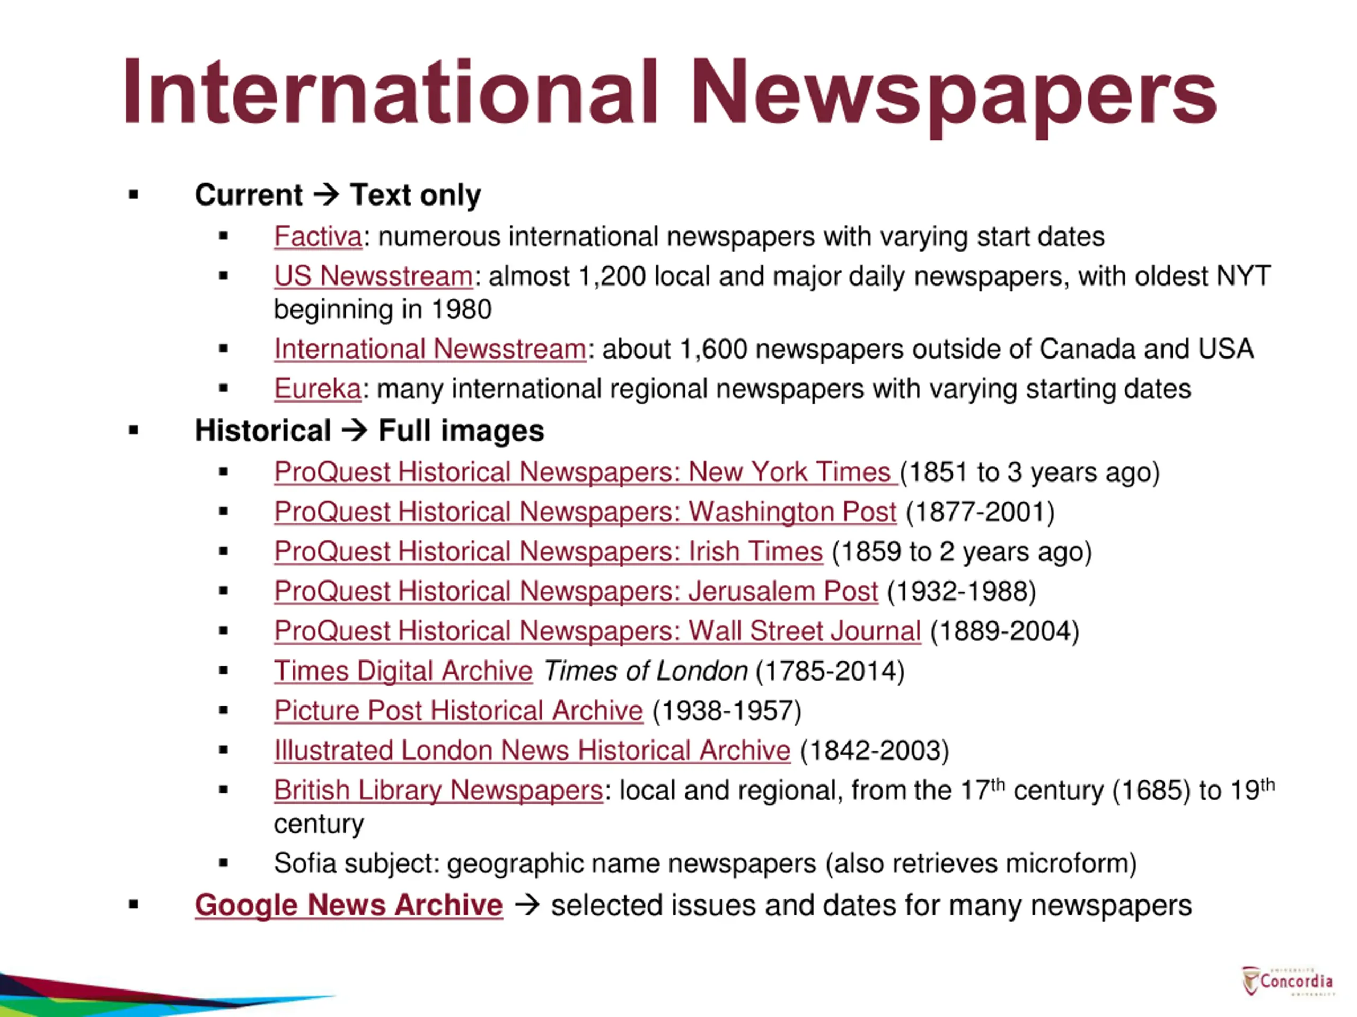Screen dimensions: 1357x1017
Task: Open the Eureka database link
Action: tap(317, 389)
